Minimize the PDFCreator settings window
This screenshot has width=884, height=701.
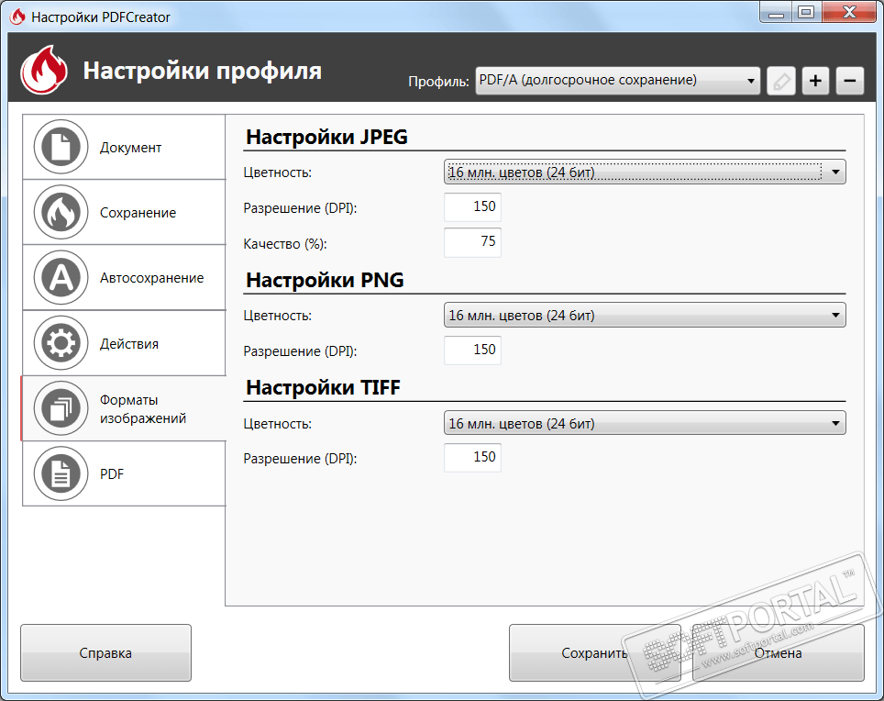[x=777, y=13]
